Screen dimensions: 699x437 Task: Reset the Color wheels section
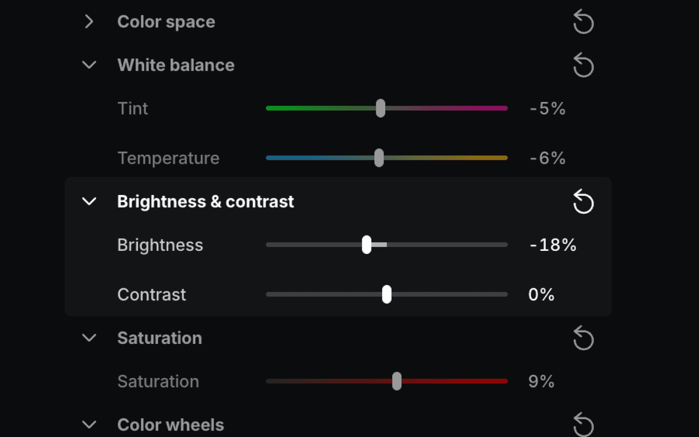pos(583,425)
